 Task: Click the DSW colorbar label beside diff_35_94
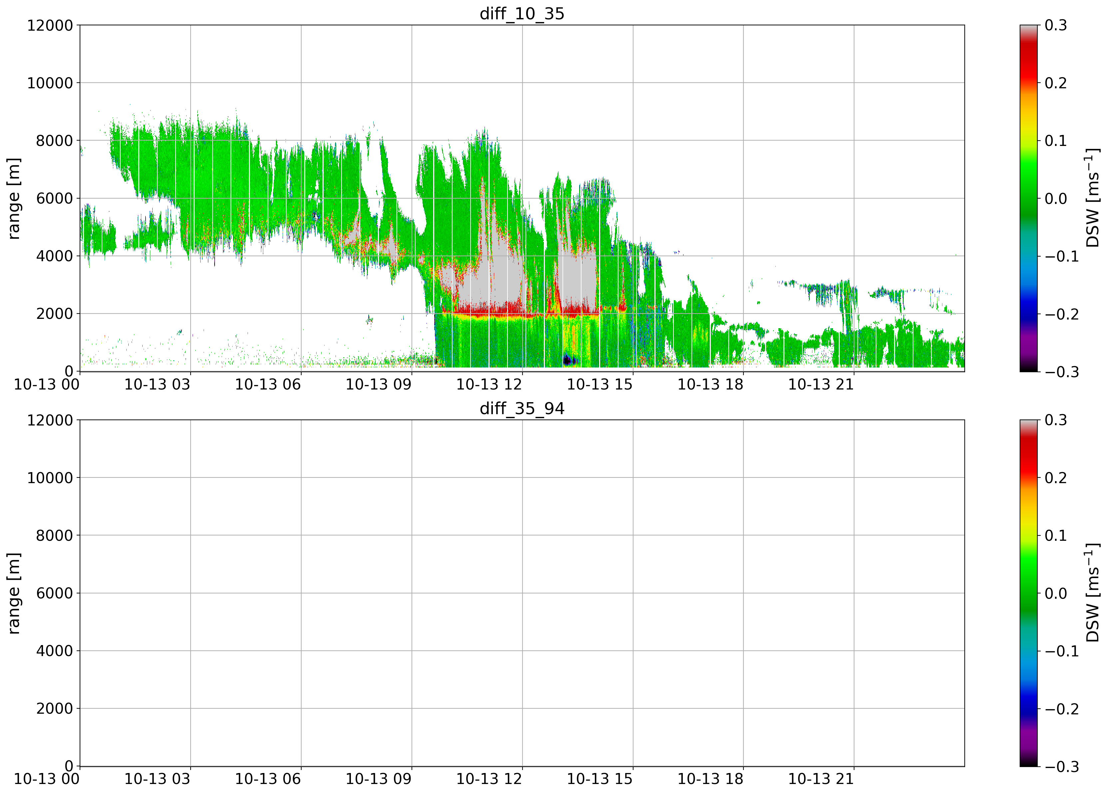(1092, 593)
